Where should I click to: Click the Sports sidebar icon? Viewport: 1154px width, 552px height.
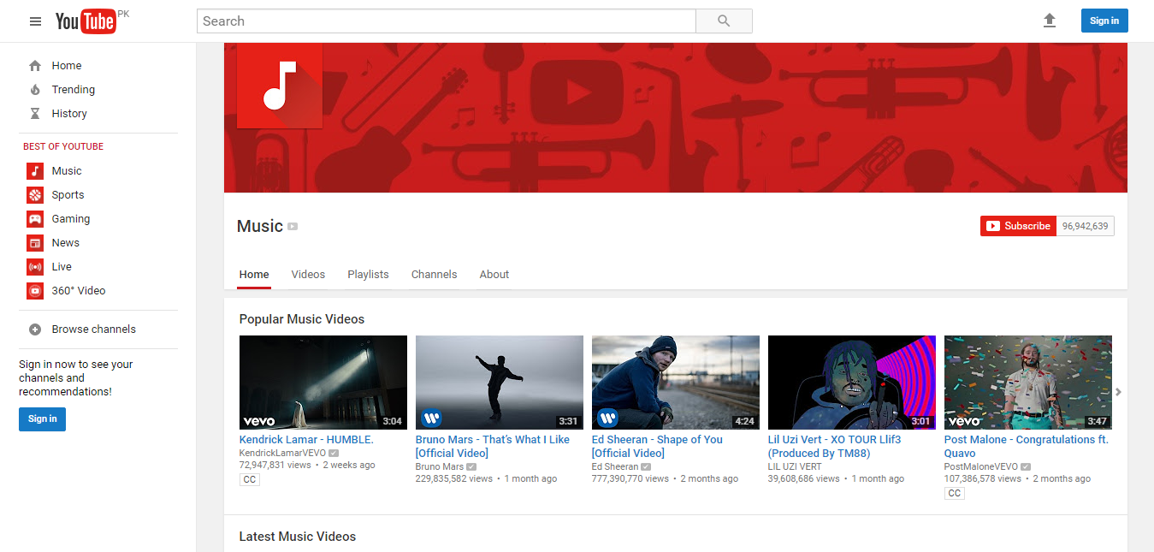click(35, 195)
